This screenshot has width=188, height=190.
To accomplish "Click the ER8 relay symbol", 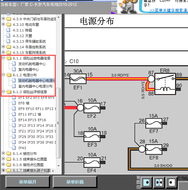I will 165,84.
